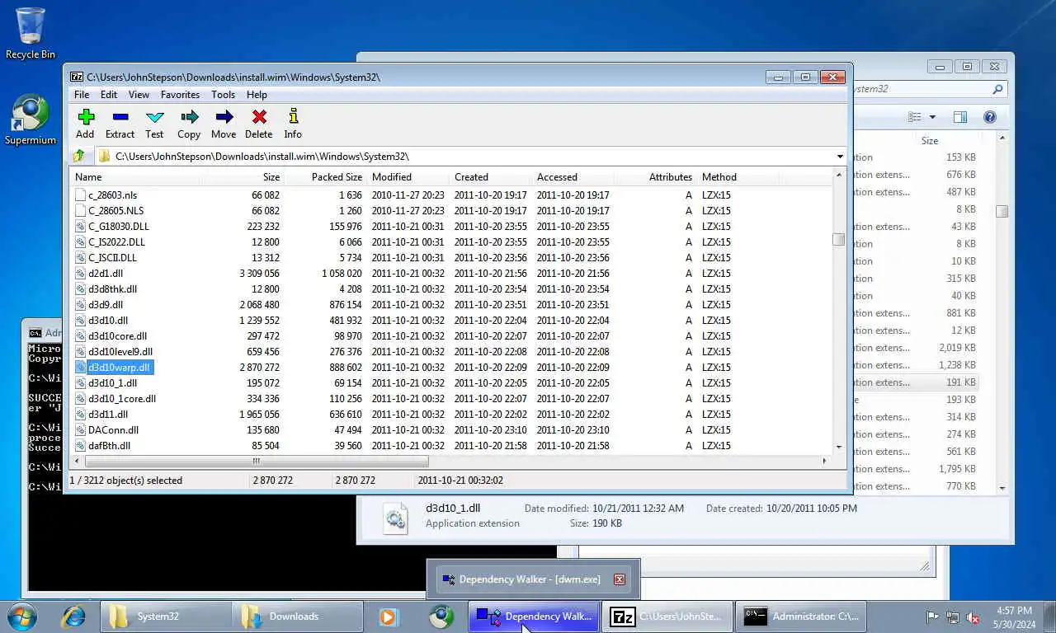
Task: Select file d3d10.dll
Action: click(x=108, y=321)
